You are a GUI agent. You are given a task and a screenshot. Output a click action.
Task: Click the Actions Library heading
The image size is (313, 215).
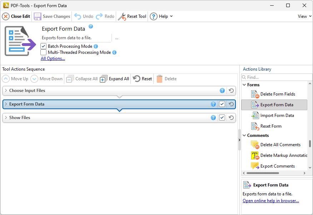(x=257, y=69)
